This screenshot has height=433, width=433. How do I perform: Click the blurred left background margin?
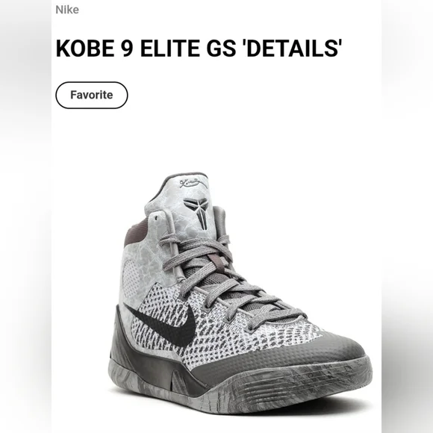coord(25,216)
